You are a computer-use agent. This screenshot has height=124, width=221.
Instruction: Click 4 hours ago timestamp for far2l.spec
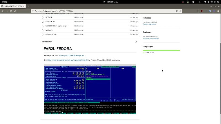[x=134, y=30]
